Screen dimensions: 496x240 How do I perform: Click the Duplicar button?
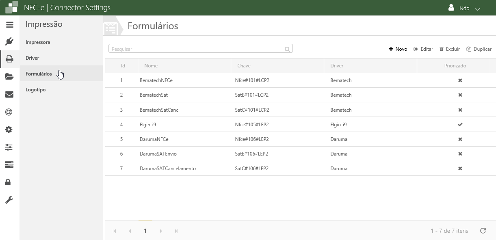(479, 49)
